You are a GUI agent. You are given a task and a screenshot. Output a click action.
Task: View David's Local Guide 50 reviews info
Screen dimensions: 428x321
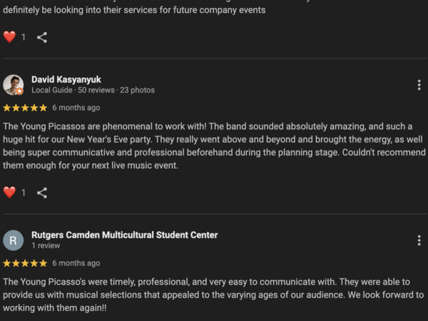[93, 90]
